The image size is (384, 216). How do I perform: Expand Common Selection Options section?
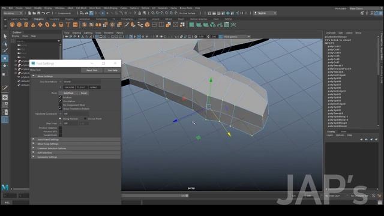(76, 148)
